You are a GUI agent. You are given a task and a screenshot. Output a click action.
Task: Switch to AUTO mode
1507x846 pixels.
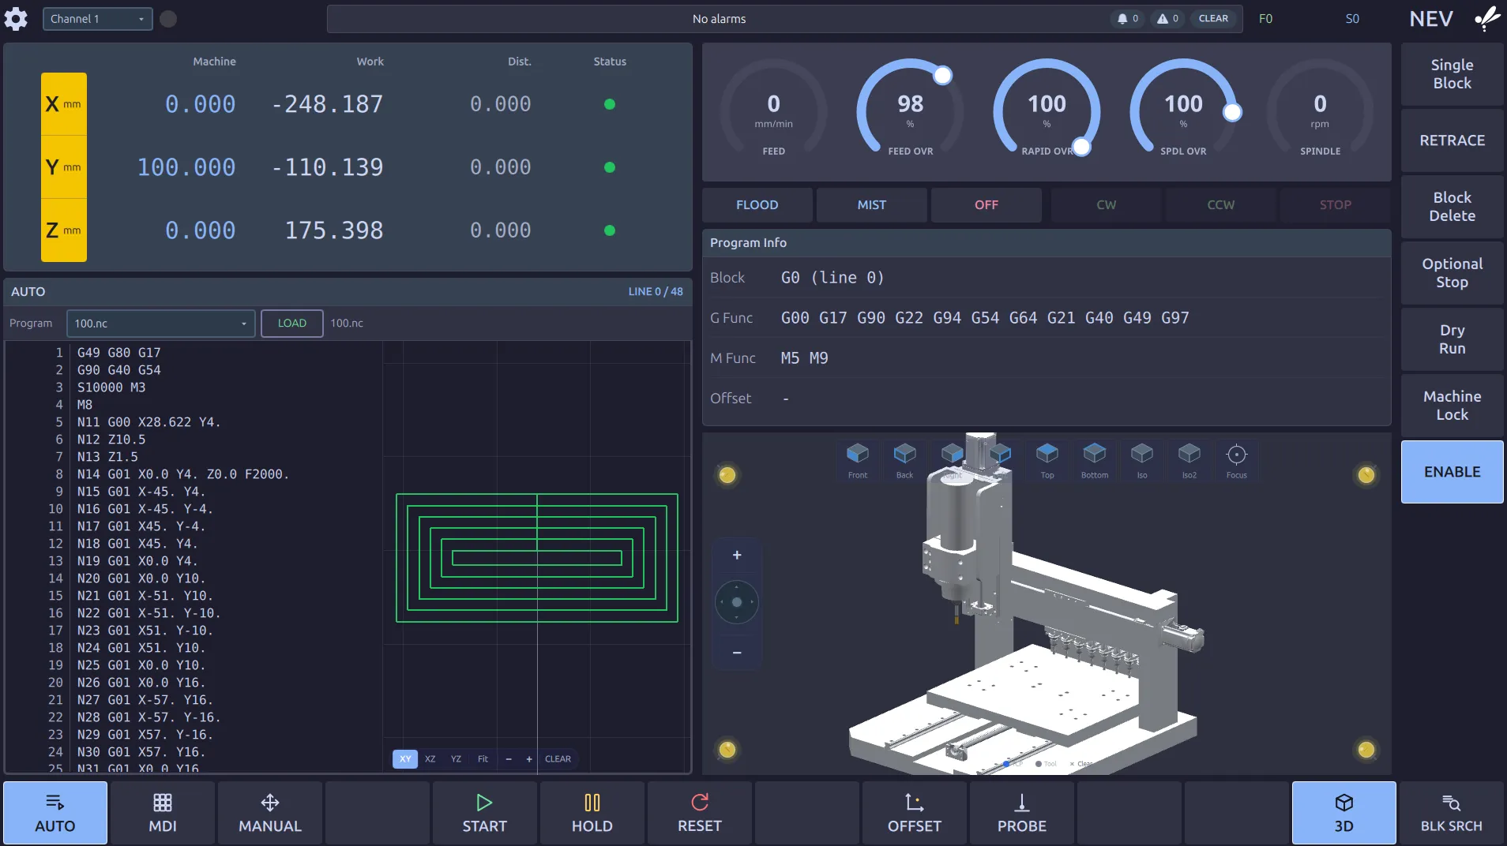pos(55,813)
